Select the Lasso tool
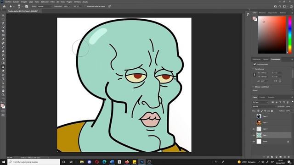 click(3, 23)
